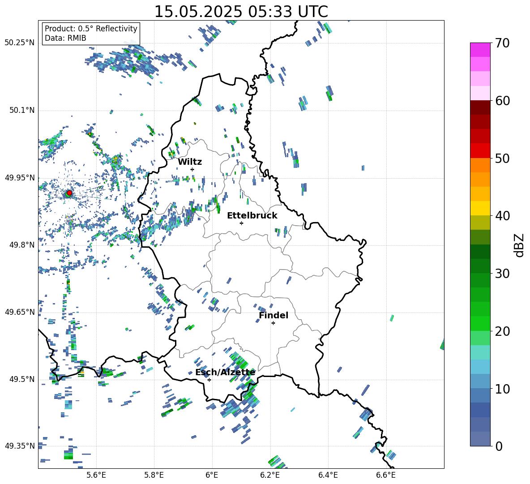Click the red colorbar segment just above the 50 dBZ mark

click(x=480, y=151)
